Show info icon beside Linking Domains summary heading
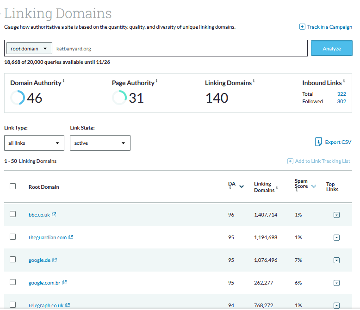Viewport: 360px width, 310px height. [x=254, y=81]
